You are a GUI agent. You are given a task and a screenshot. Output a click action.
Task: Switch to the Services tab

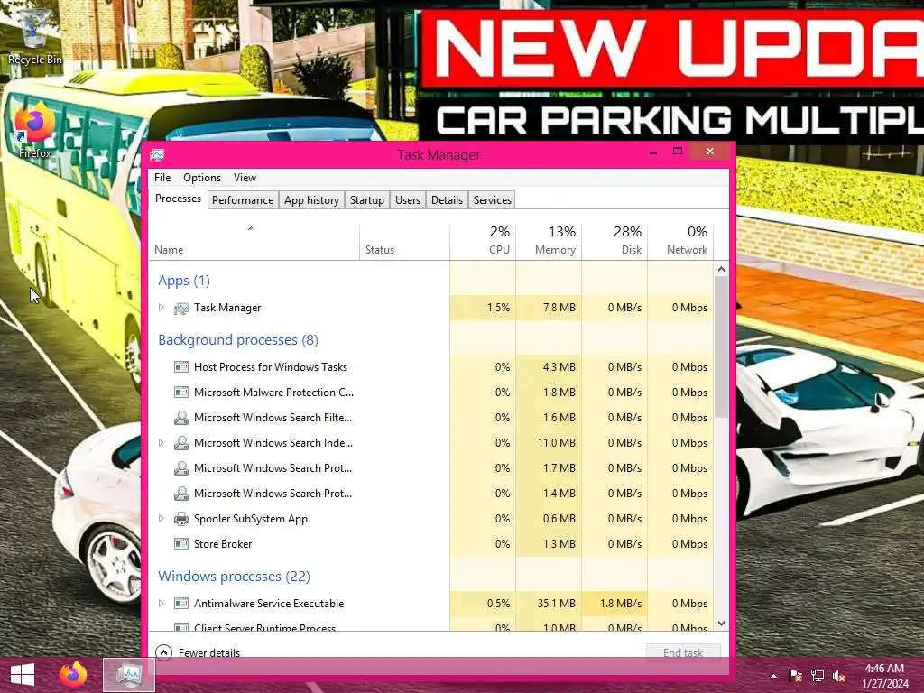click(x=493, y=200)
